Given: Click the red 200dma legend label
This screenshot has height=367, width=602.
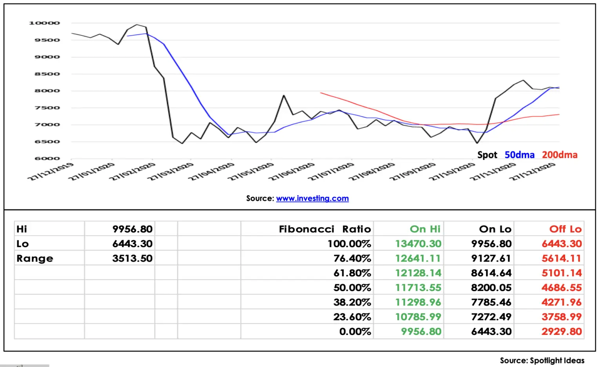Looking at the screenshot, I should click(x=560, y=155).
